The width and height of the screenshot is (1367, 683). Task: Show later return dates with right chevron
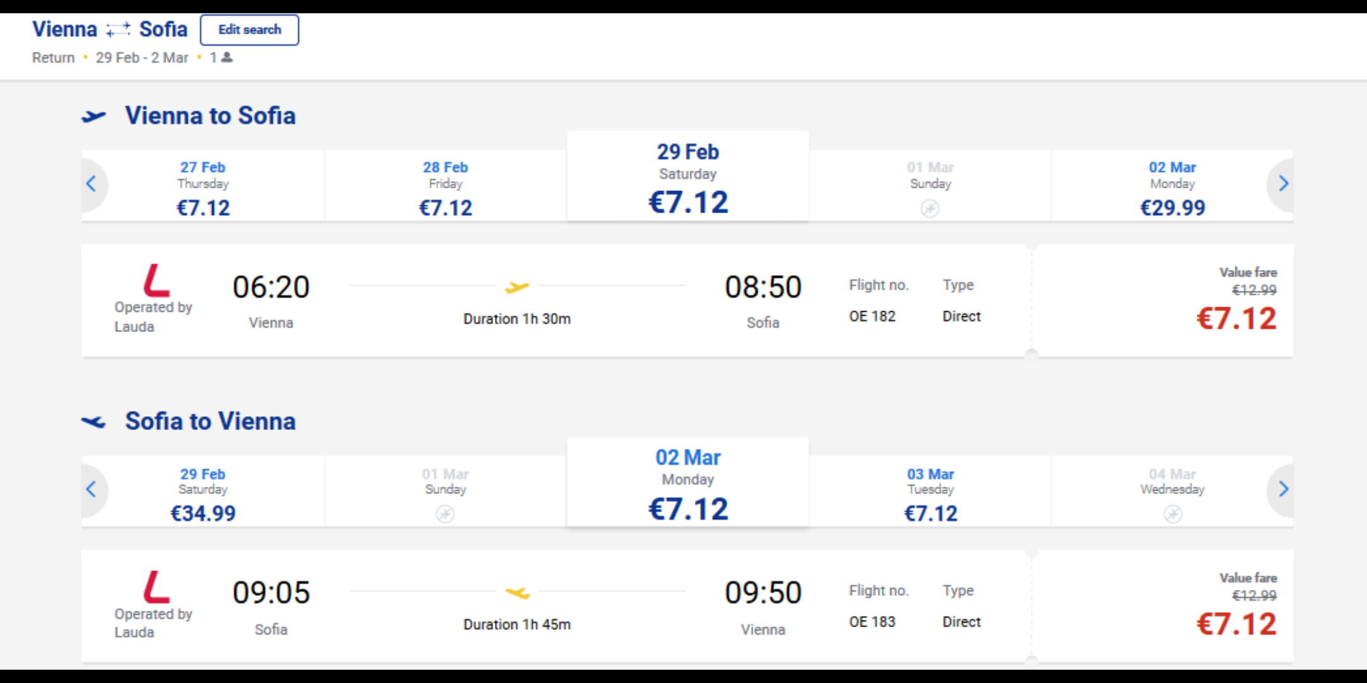click(x=1283, y=489)
